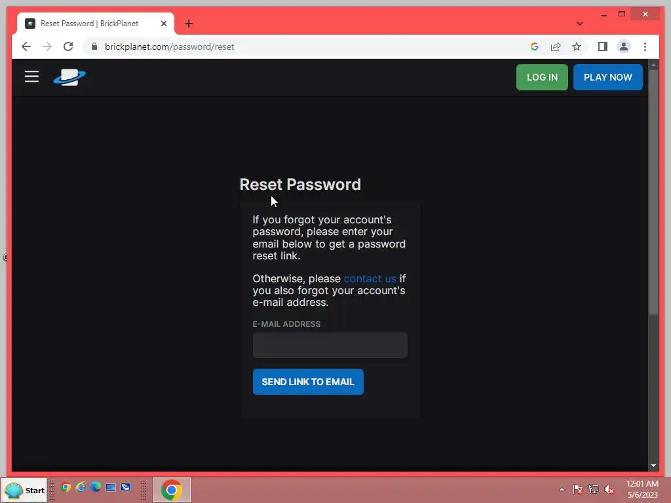
Task: Reload the page with refresh icon
Action: [68, 47]
